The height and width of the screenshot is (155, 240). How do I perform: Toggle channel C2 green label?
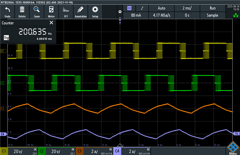[x=42, y=151]
